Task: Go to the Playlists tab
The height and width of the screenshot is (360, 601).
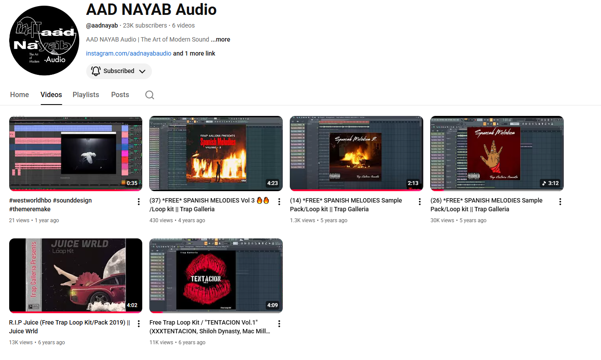Action: [x=86, y=94]
